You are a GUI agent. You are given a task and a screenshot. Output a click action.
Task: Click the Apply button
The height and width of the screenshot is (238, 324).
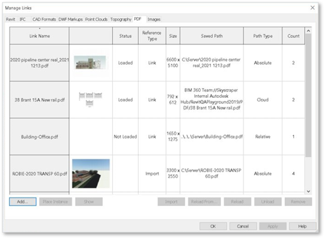(x=272, y=226)
